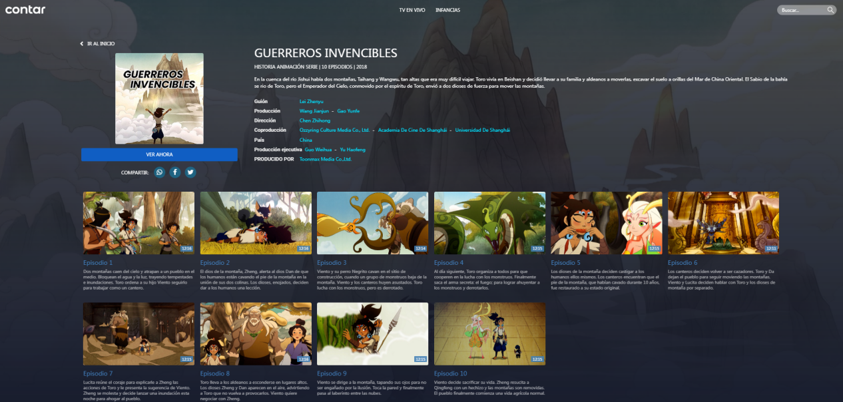Image resolution: width=843 pixels, height=402 pixels.
Task: Click the duration badge on Episodio 6 thumbnail
Action: [771, 248]
